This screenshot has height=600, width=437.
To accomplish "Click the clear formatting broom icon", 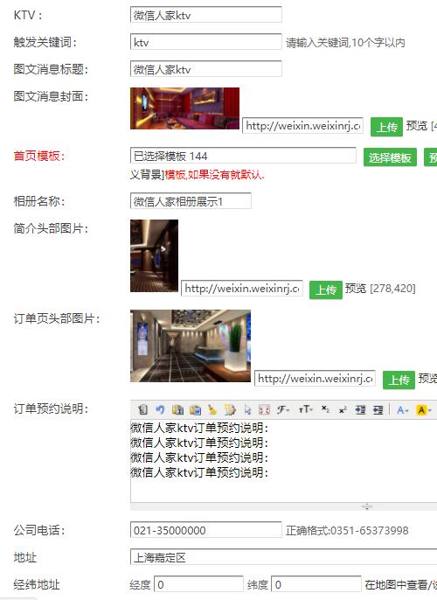I will 212,410.
